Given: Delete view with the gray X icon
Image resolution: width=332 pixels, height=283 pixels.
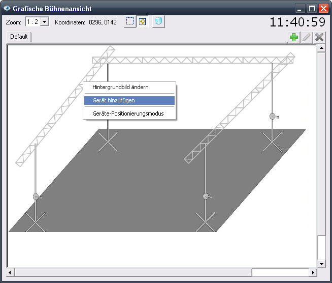Looking at the screenshot, I should click(x=319, y=37).
